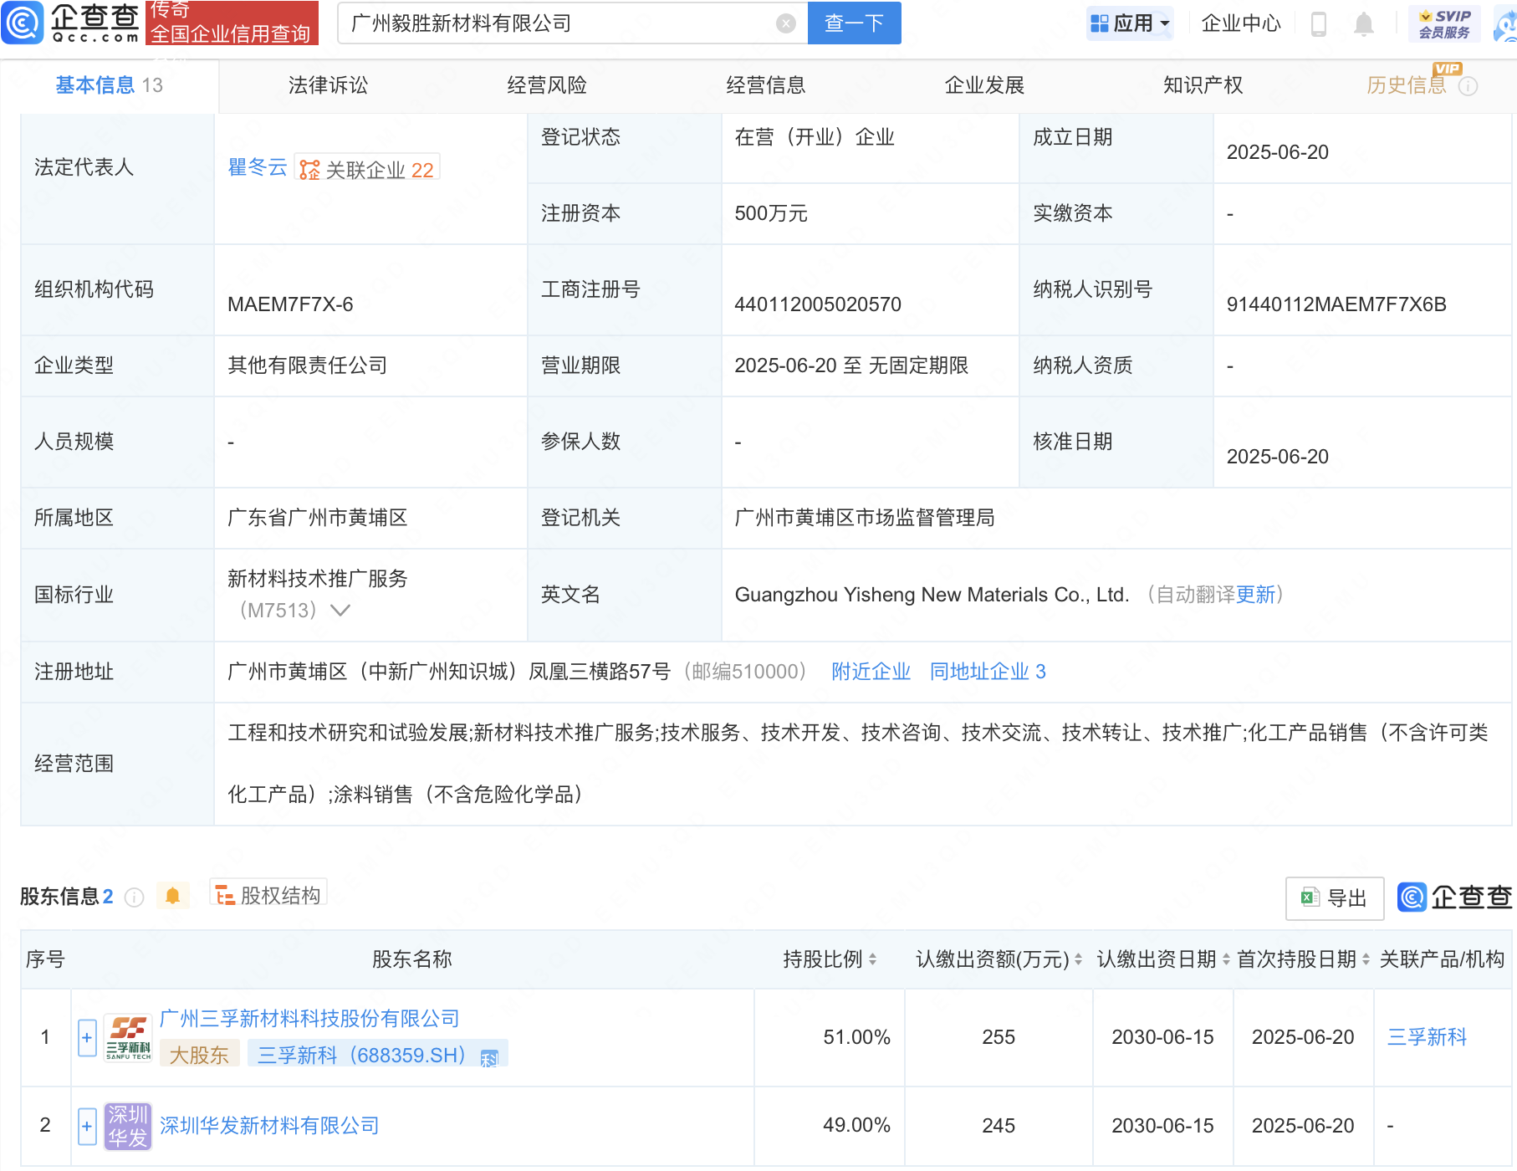Switch to 经营信息 tab
Viewport: 1517px width, 1171px height.
[766, 84]
